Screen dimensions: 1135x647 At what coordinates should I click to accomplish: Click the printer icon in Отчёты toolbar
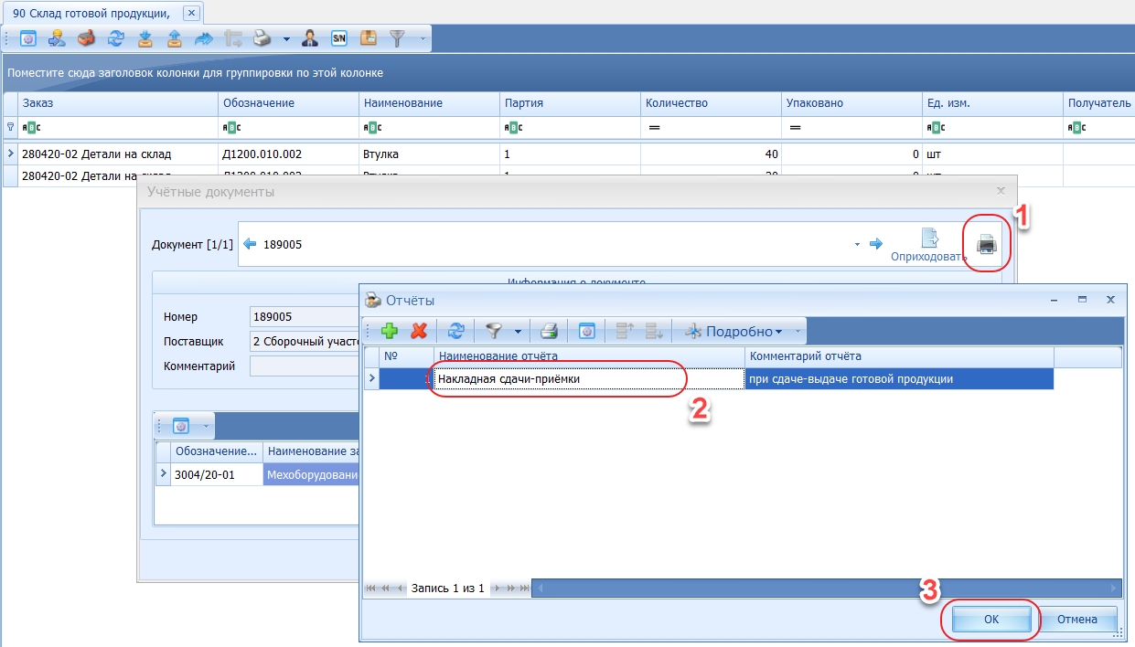(x=549, y=332)
